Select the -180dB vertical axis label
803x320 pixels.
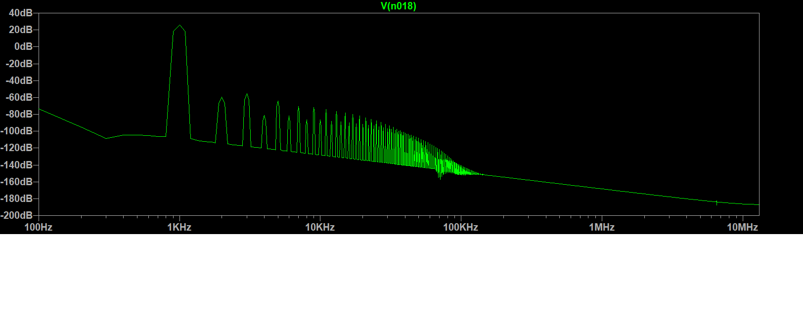pos(17,199)
